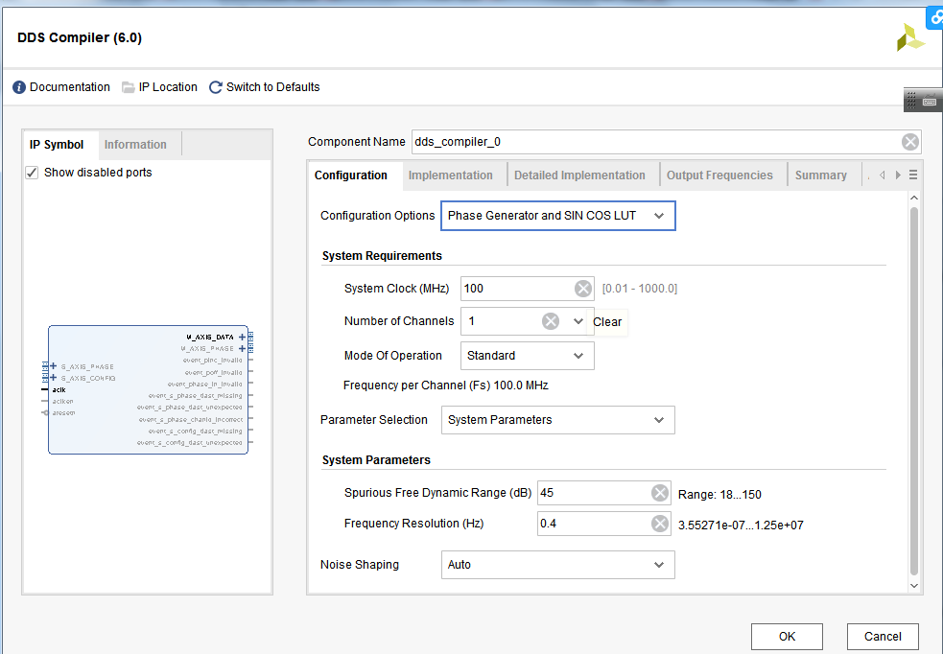This screenshot has width=943, height=654.
Task: Expand the S_AXIS_CONFIG port plus icon
Action: pyautogui.click(x=54, y=378)
